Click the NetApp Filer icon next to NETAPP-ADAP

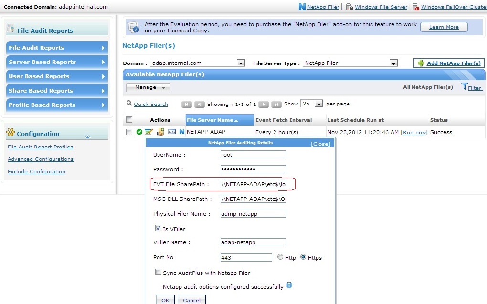pyautogui.click(x=182, y=131)
